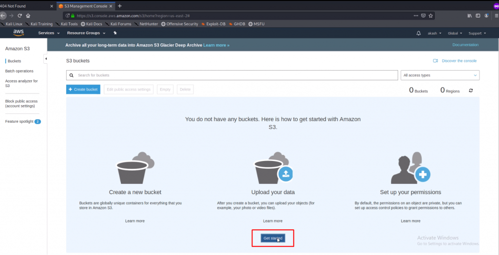Open the browser library icon
The image size is (499, 255).
470,16
